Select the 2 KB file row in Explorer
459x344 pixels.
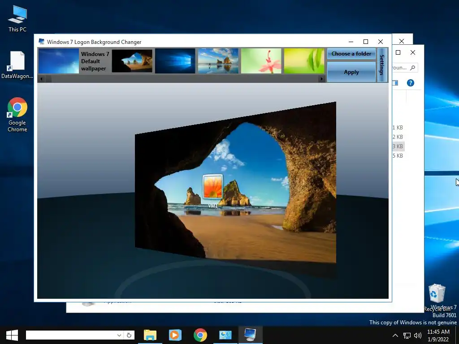[398, 137]
